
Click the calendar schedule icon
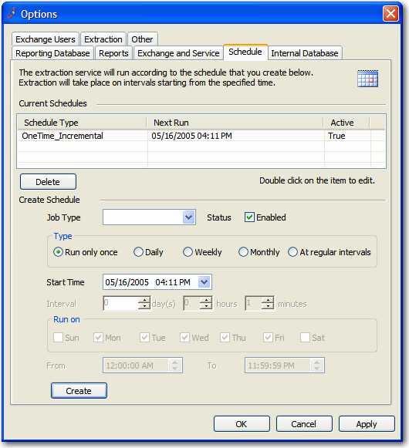pyautogui.click(x=367, y=79)
